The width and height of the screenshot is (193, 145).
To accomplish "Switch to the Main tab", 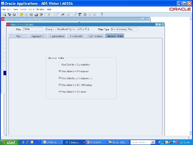I will tap(18, 36).
